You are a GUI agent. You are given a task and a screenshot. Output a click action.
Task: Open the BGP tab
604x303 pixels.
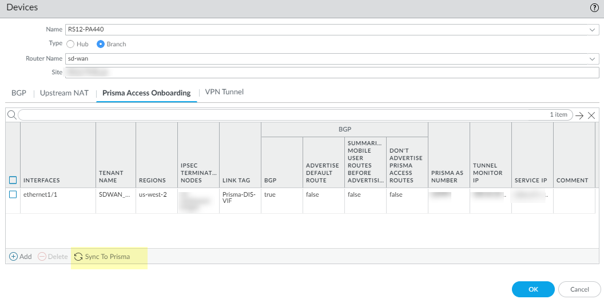click(x=19, y=93)
